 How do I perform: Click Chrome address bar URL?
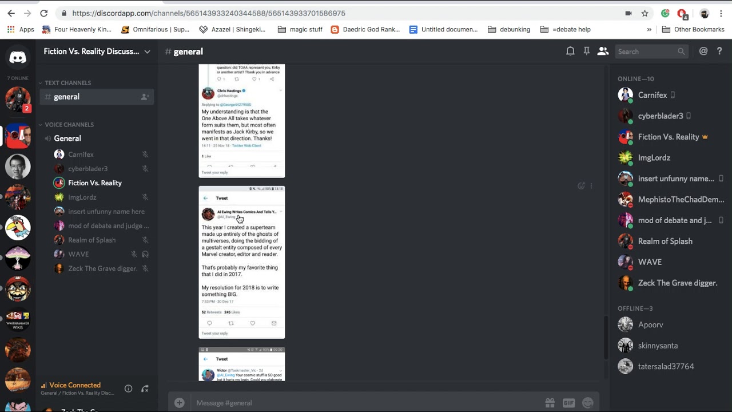tap(209, 13)
